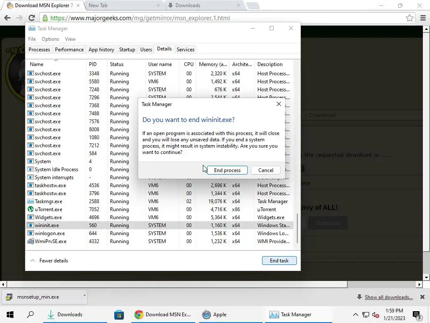The width and height of the screenshot is (430, 323).
Task: Click the page scroll right arrow
Action: tap(420, 285)
